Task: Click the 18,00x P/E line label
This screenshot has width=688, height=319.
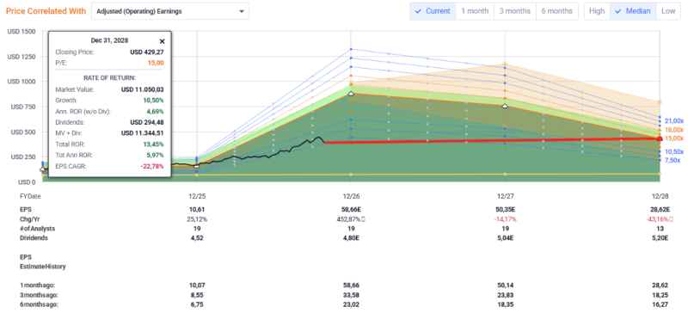Action: tap(674, 130)
